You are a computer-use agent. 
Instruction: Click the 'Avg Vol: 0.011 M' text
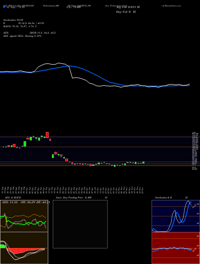click(x=128, y=7)
